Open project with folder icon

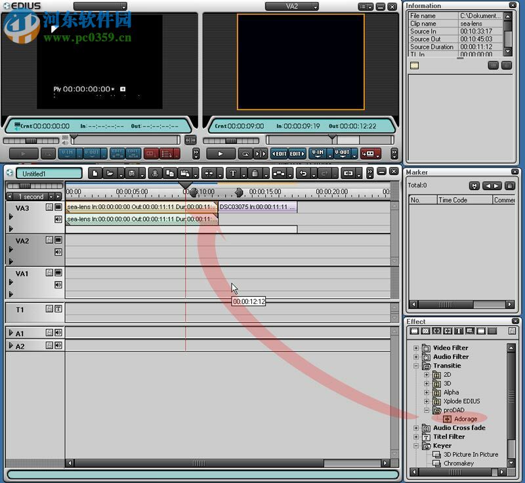[x=110, y=173]
